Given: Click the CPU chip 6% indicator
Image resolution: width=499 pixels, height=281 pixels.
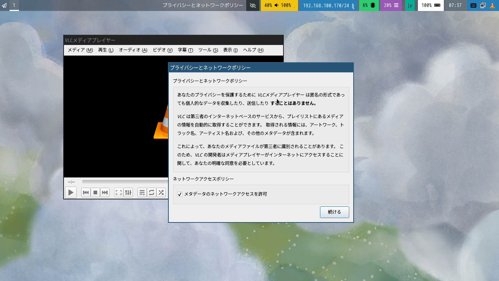Looking at the screenshot, I should [x=369, y=5].
